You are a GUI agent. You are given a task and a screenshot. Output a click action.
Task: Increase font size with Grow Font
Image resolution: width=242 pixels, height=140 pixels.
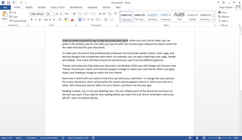pyautogui.click(x=57, y=14)
